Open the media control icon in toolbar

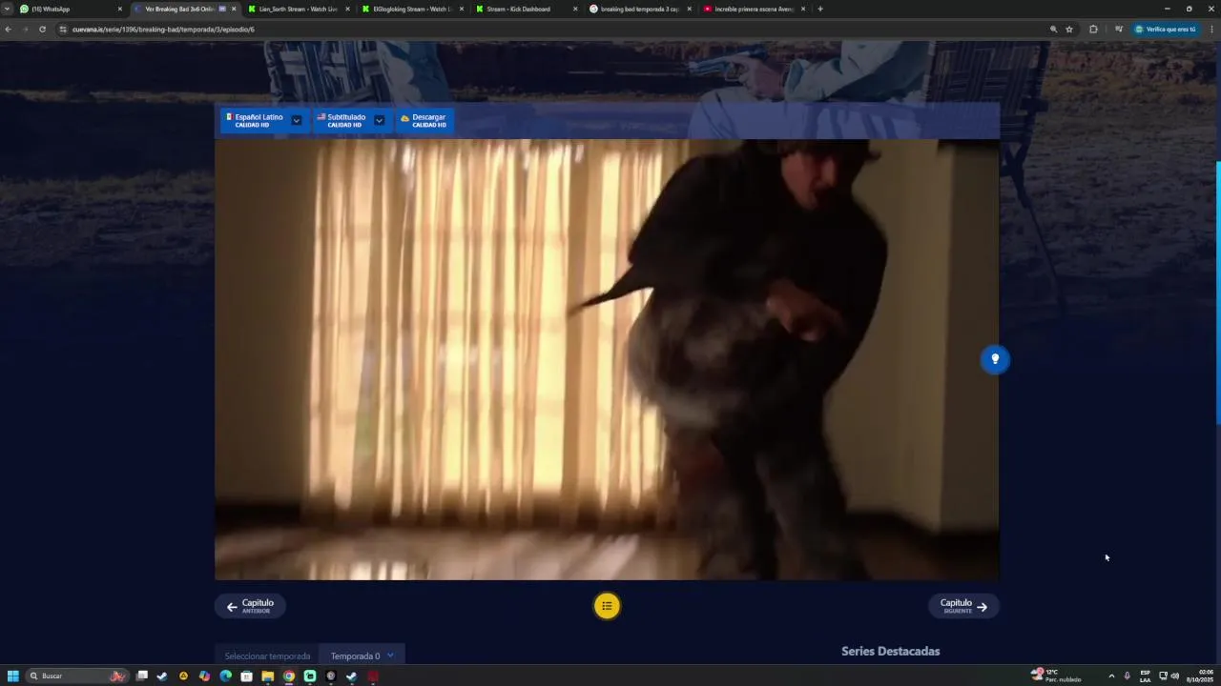[x=1118, y=30]
